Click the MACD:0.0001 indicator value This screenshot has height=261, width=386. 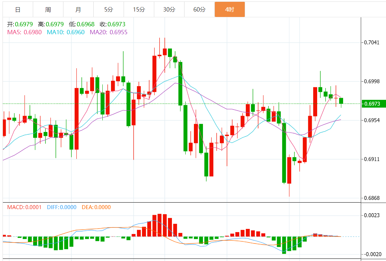(x=25, y=207)
